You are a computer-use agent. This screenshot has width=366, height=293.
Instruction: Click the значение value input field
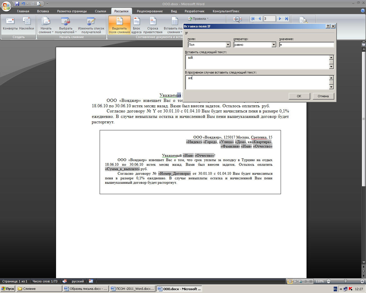click(x=307, y=45)
